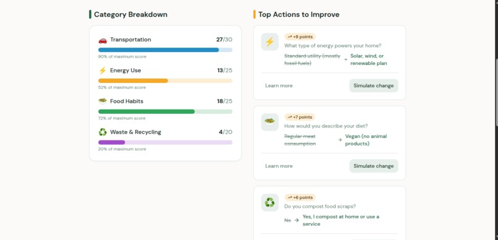Click lightning icon on energy action card
This screenshot has height=240, width=498.
269,42
